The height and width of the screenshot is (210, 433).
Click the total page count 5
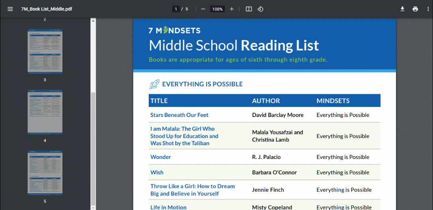click(x=187, y=9)
